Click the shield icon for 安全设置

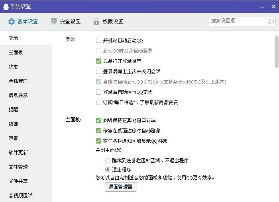(x=54, y=21)
